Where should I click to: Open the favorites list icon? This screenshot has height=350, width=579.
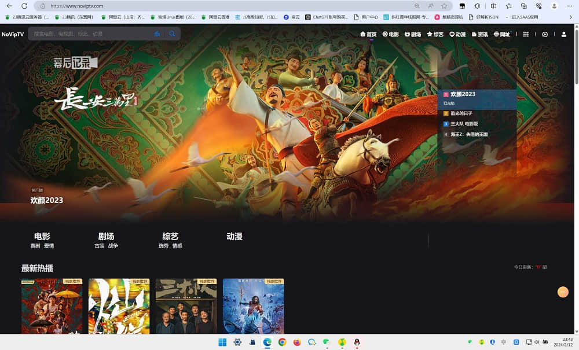click(509, 6)
